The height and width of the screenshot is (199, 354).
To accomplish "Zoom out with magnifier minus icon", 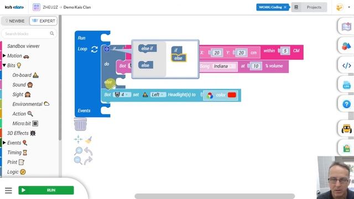I will [78, 160].
